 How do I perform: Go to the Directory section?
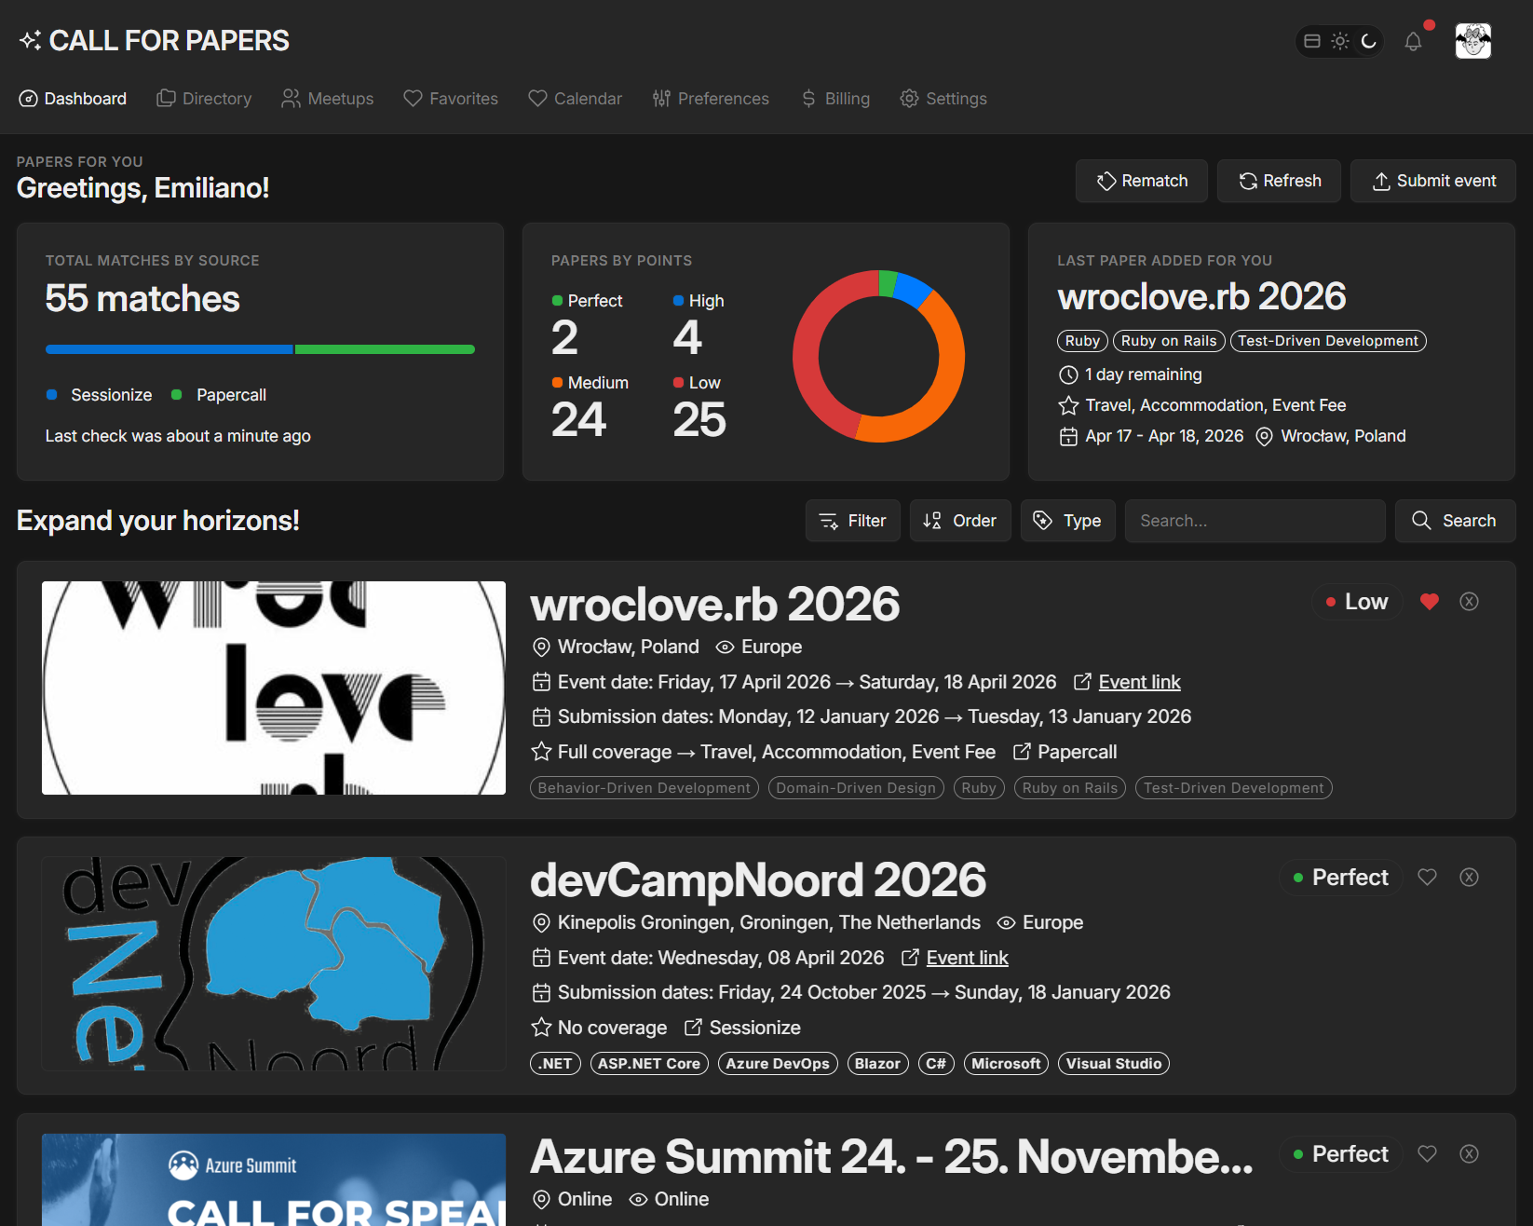coord(204,99)
